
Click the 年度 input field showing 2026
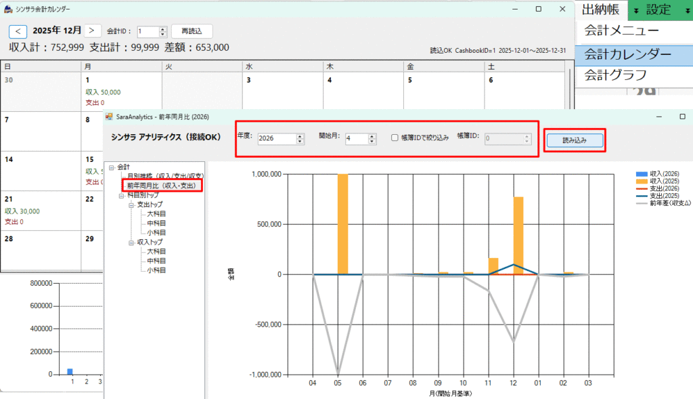click(x=276, y=139)
